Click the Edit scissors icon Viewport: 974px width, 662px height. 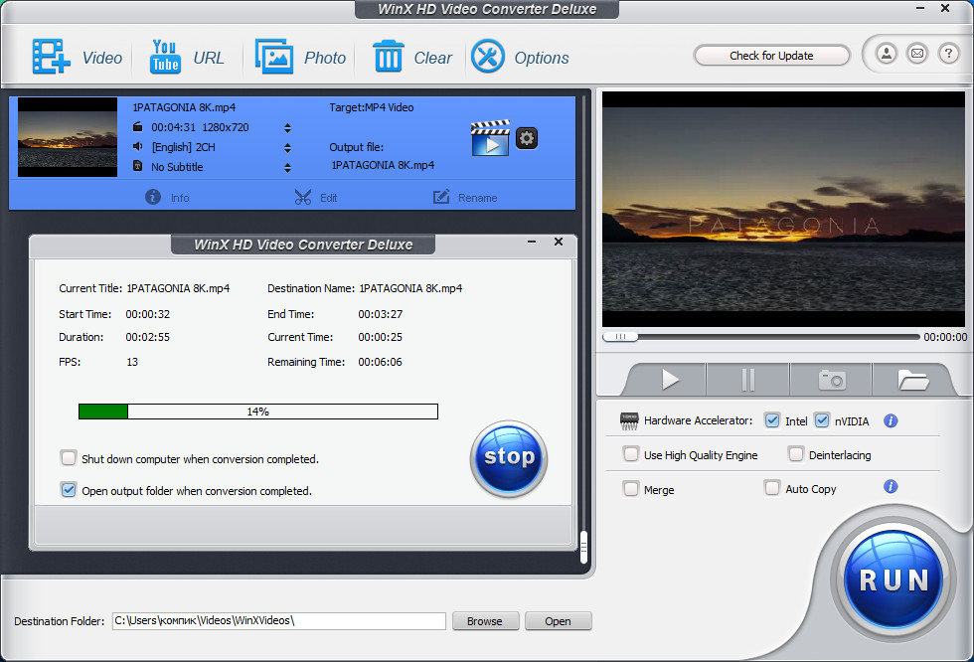point(303,198)
